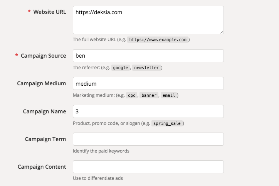Click the "email" example tag
Image resolution: width=279 pixels, height=186 pixels.
point(168,95)
